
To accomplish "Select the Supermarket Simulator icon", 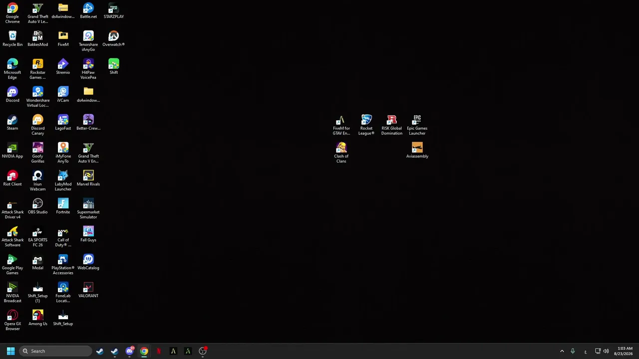I will (x=88, y=209).
